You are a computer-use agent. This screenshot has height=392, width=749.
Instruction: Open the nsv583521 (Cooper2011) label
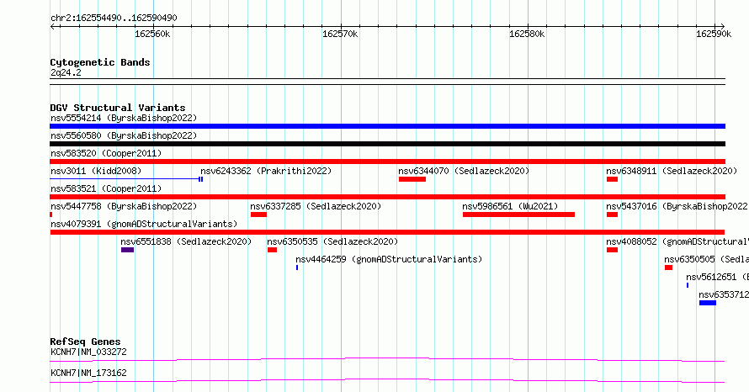pos(106,188)
